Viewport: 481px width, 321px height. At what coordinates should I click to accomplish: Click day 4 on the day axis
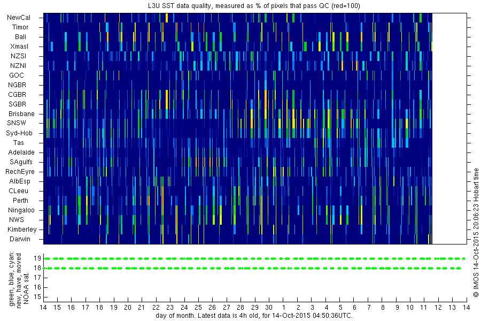pyautogui.click(x=327, y=308)
